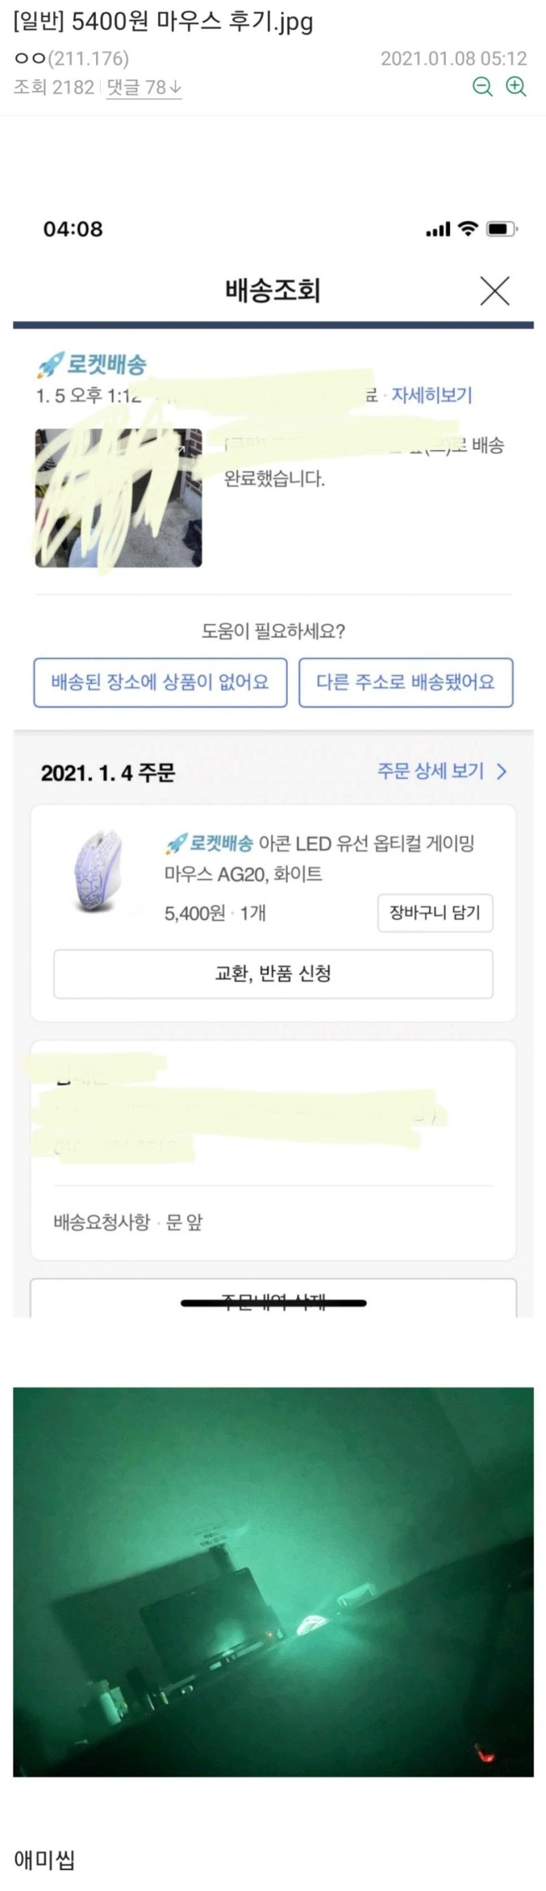
Task: Click the Wi-Fi status icon
Action: pos(468,228)
